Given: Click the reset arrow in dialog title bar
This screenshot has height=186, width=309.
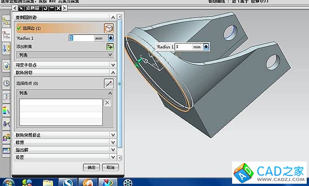Looking at the screenshot, I should (45, 9).
